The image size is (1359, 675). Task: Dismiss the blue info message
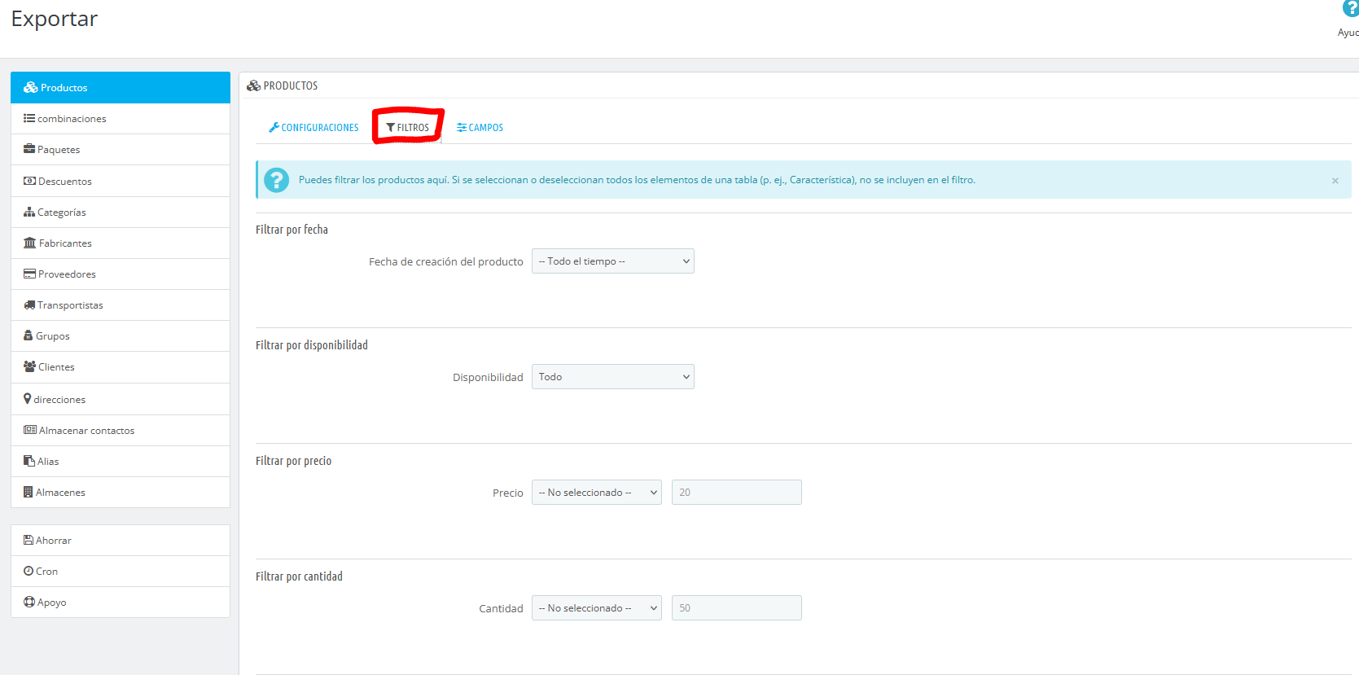pyautogui.click(x=1335, y=181)
